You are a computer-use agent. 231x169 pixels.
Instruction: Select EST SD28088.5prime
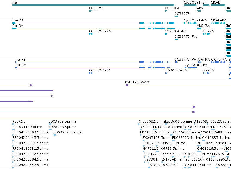point(50,130)
